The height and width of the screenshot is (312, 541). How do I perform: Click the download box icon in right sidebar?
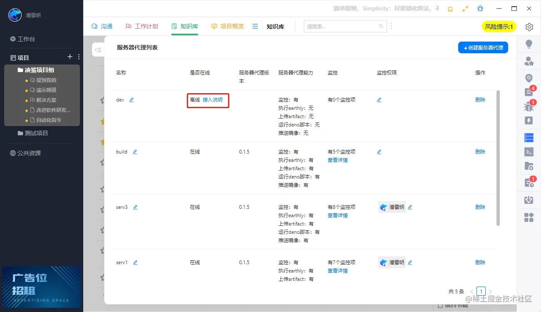tap(529, 200)
